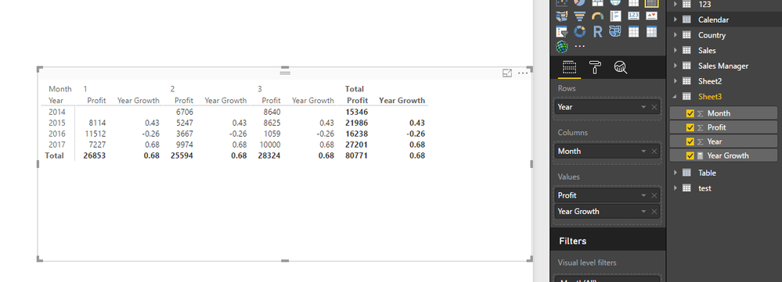Screen dimensions: 782x282
Task: Select the Funnel chart visualization icon
Action: coord(579,16)
